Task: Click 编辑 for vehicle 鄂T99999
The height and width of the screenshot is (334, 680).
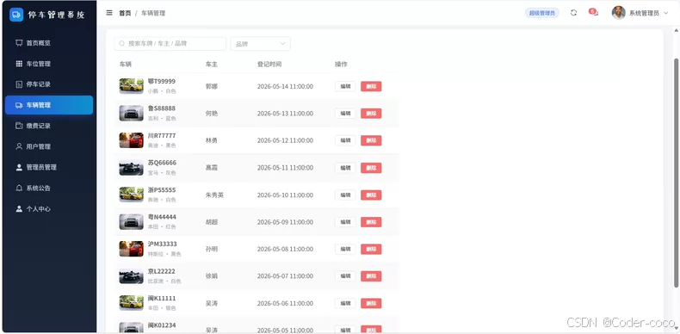Action: tap(345, 86)
